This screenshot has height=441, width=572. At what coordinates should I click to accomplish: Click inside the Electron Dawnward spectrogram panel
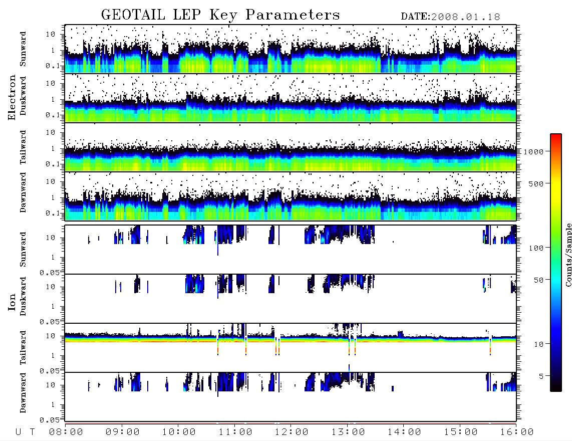(291, 196)
